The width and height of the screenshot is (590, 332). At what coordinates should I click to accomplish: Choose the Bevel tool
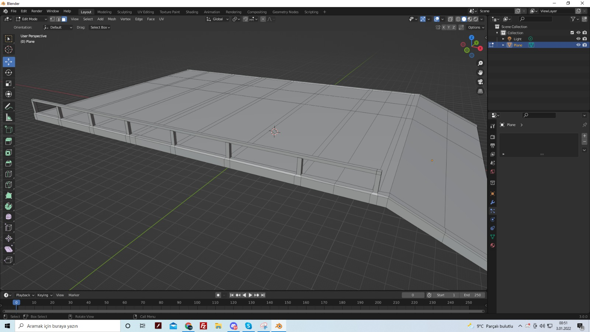point(8,163)
